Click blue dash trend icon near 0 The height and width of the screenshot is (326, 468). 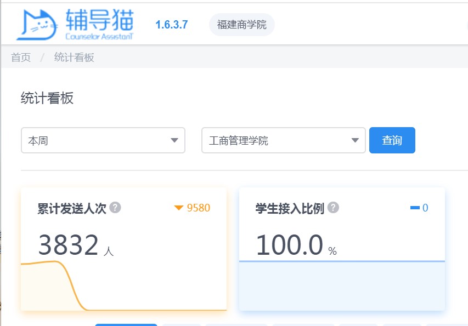415,208
